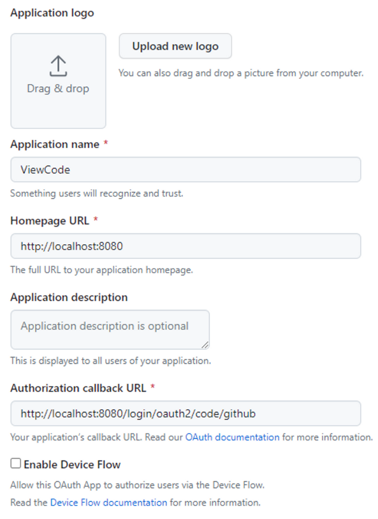Click the empty area below Drag & drop text
The height and width of the screenshot is (519, 378).
point(58,112)
